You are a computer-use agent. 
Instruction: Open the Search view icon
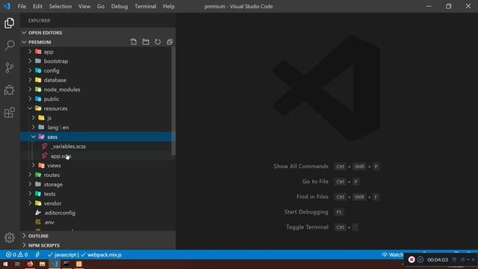[10, 46]
